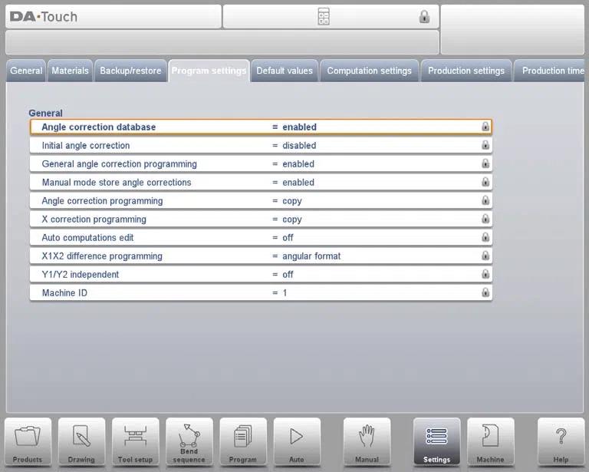The width and height of the screenshot is (589, 472).
Task: Open the Production settings tab
Action: coord(466,71)
